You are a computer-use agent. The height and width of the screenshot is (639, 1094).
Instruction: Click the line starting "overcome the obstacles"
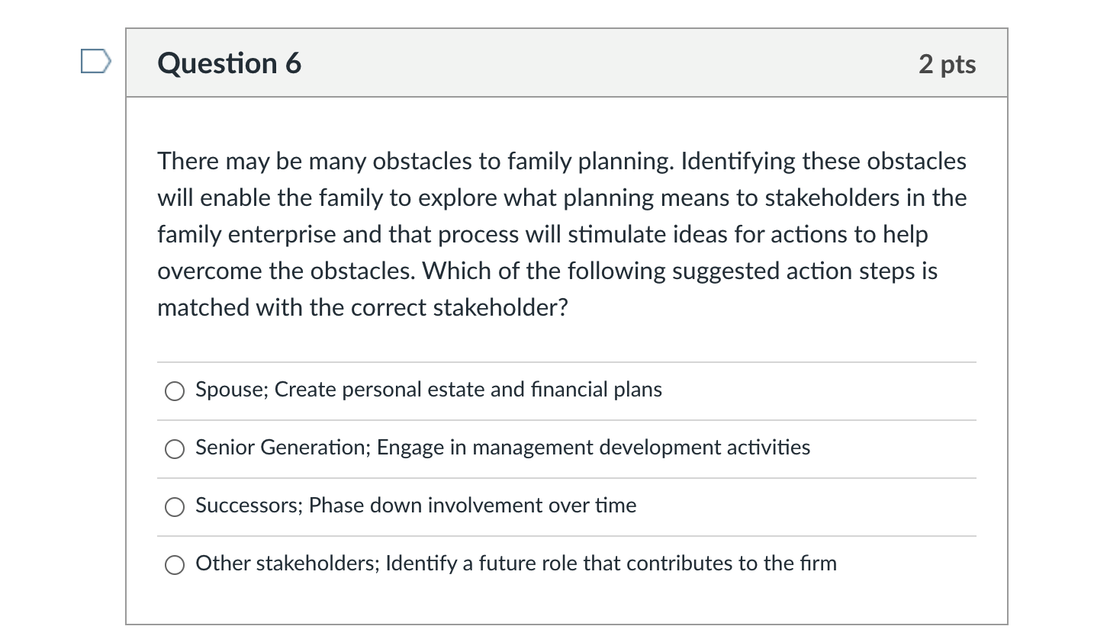click(x=546, y=271)
